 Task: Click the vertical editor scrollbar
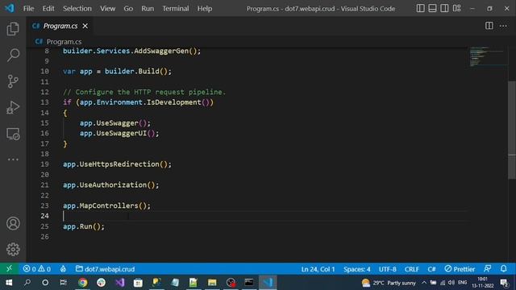coord(512,130)
